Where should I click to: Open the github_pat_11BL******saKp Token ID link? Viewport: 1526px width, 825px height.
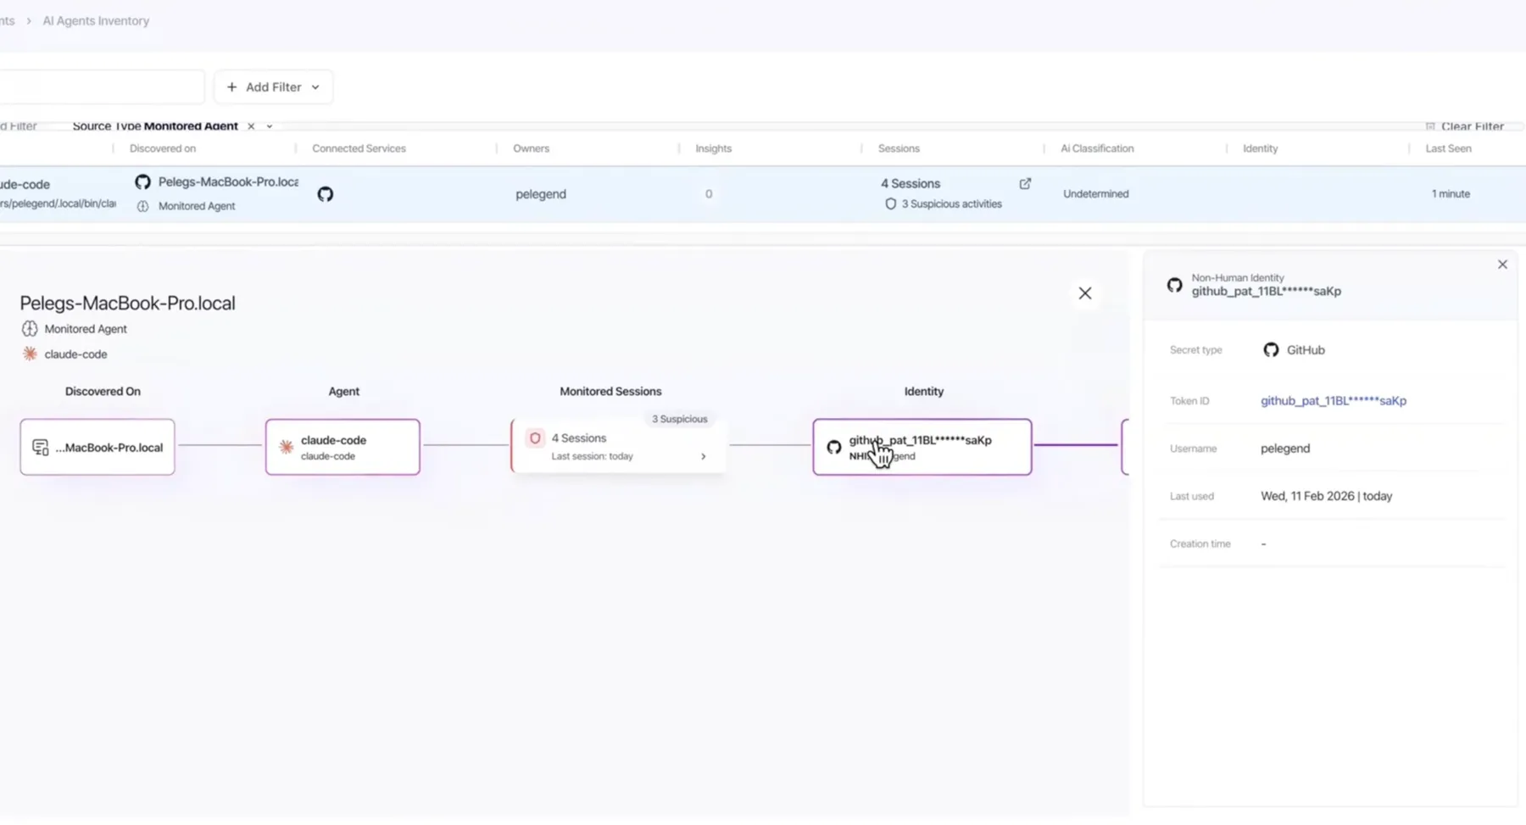pos(1334,401)
